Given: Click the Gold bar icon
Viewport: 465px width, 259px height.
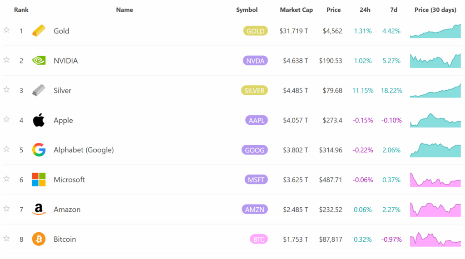Looking at the screenshot, I should 39,31.
